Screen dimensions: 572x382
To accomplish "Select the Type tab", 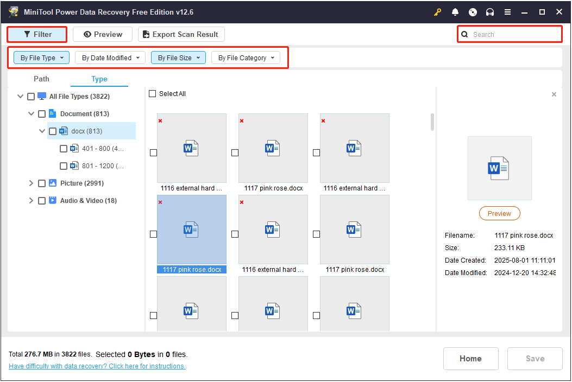I will pyautogui.click(x=99, y=79).
